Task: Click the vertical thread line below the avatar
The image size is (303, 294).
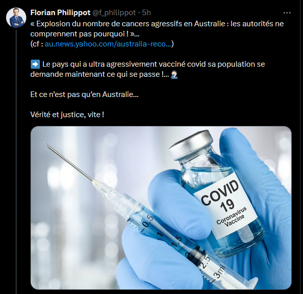Action: (x=16, y=162)
